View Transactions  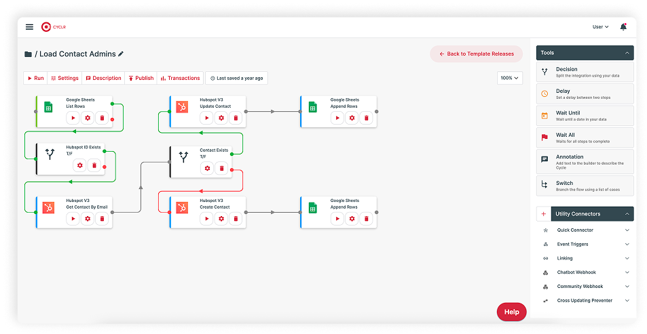[x=180, y=78]
